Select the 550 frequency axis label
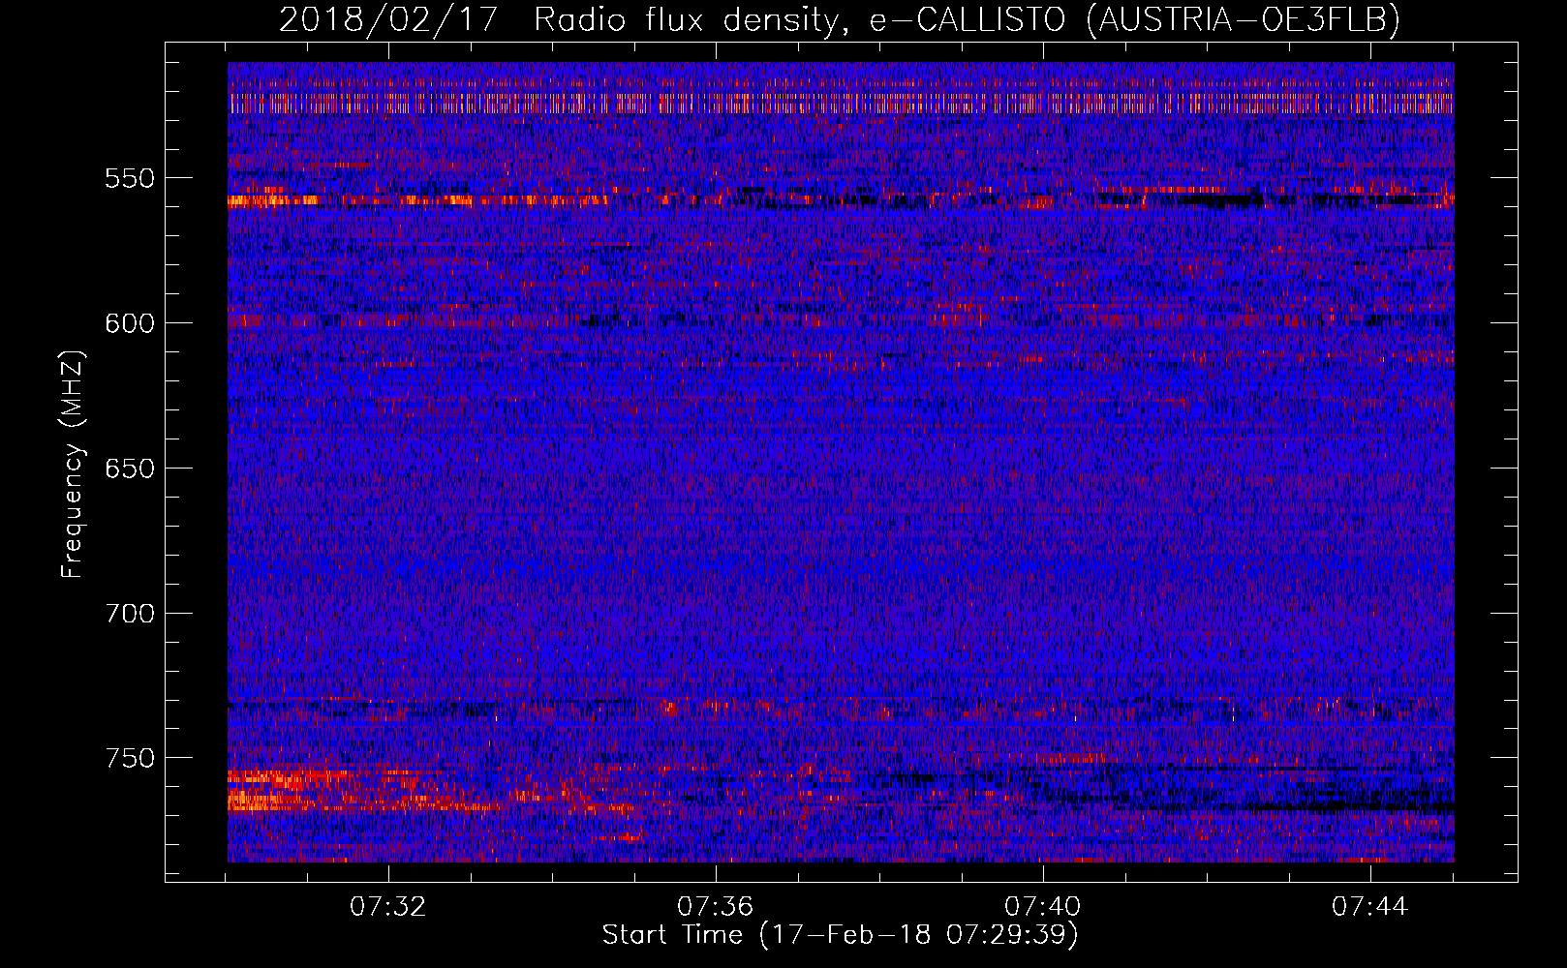Screen dimensions: 1567x968 click(130, 179)
